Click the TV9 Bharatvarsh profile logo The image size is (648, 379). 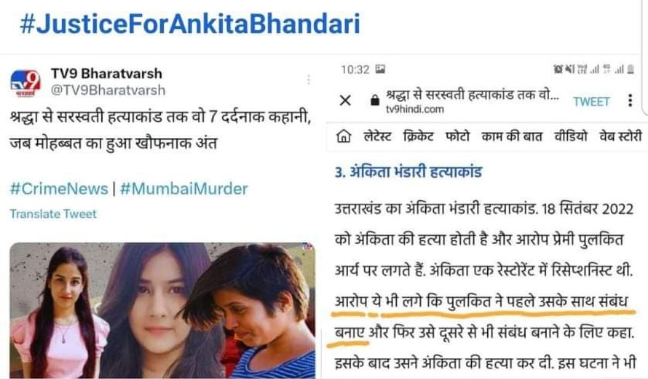point(26,83)
